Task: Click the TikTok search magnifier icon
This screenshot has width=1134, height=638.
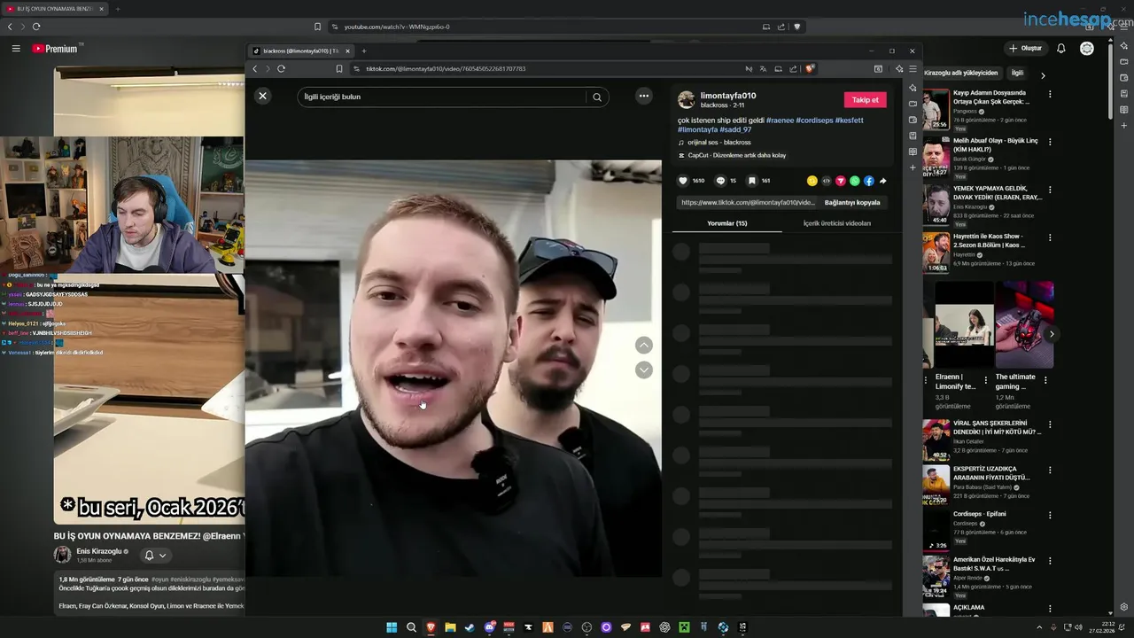Action: [x=597, y=97]
